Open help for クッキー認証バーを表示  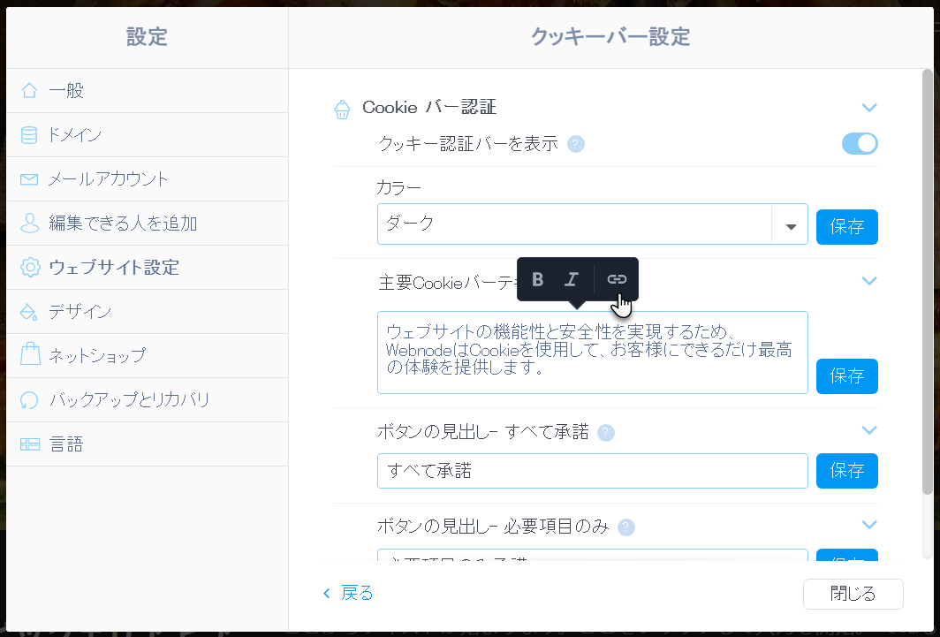click(575, 144)
